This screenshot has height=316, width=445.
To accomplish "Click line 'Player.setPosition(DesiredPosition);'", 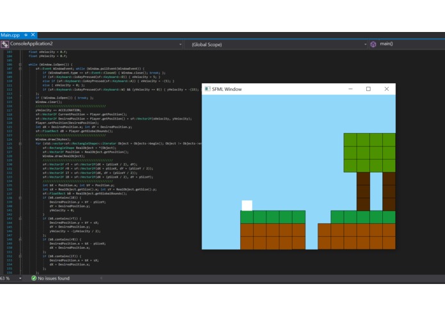I will [x=67, y=123].
